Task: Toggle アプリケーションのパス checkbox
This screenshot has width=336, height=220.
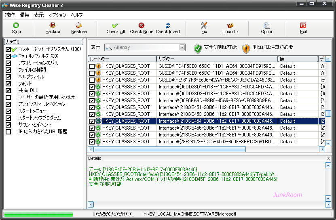Action: click(x=8, y=63)
